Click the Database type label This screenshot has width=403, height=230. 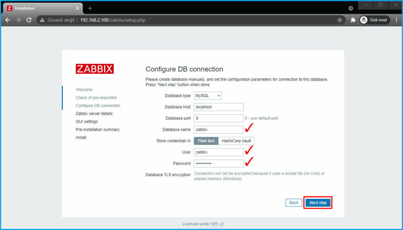coord(177,96)
